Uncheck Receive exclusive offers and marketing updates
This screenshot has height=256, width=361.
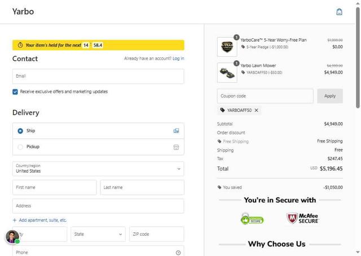(x=15, y=92)
